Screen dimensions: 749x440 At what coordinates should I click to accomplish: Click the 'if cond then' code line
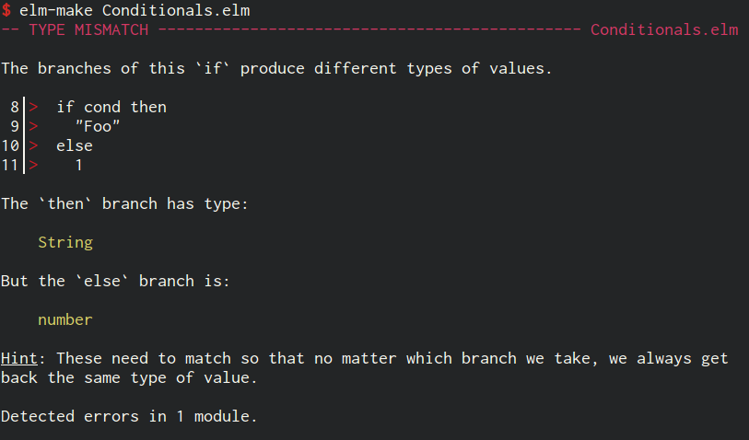(111, 108)
